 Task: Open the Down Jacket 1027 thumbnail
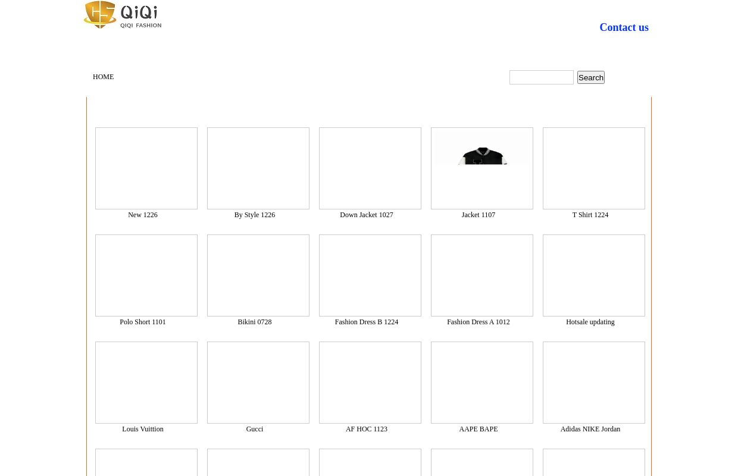click(370, 168)
